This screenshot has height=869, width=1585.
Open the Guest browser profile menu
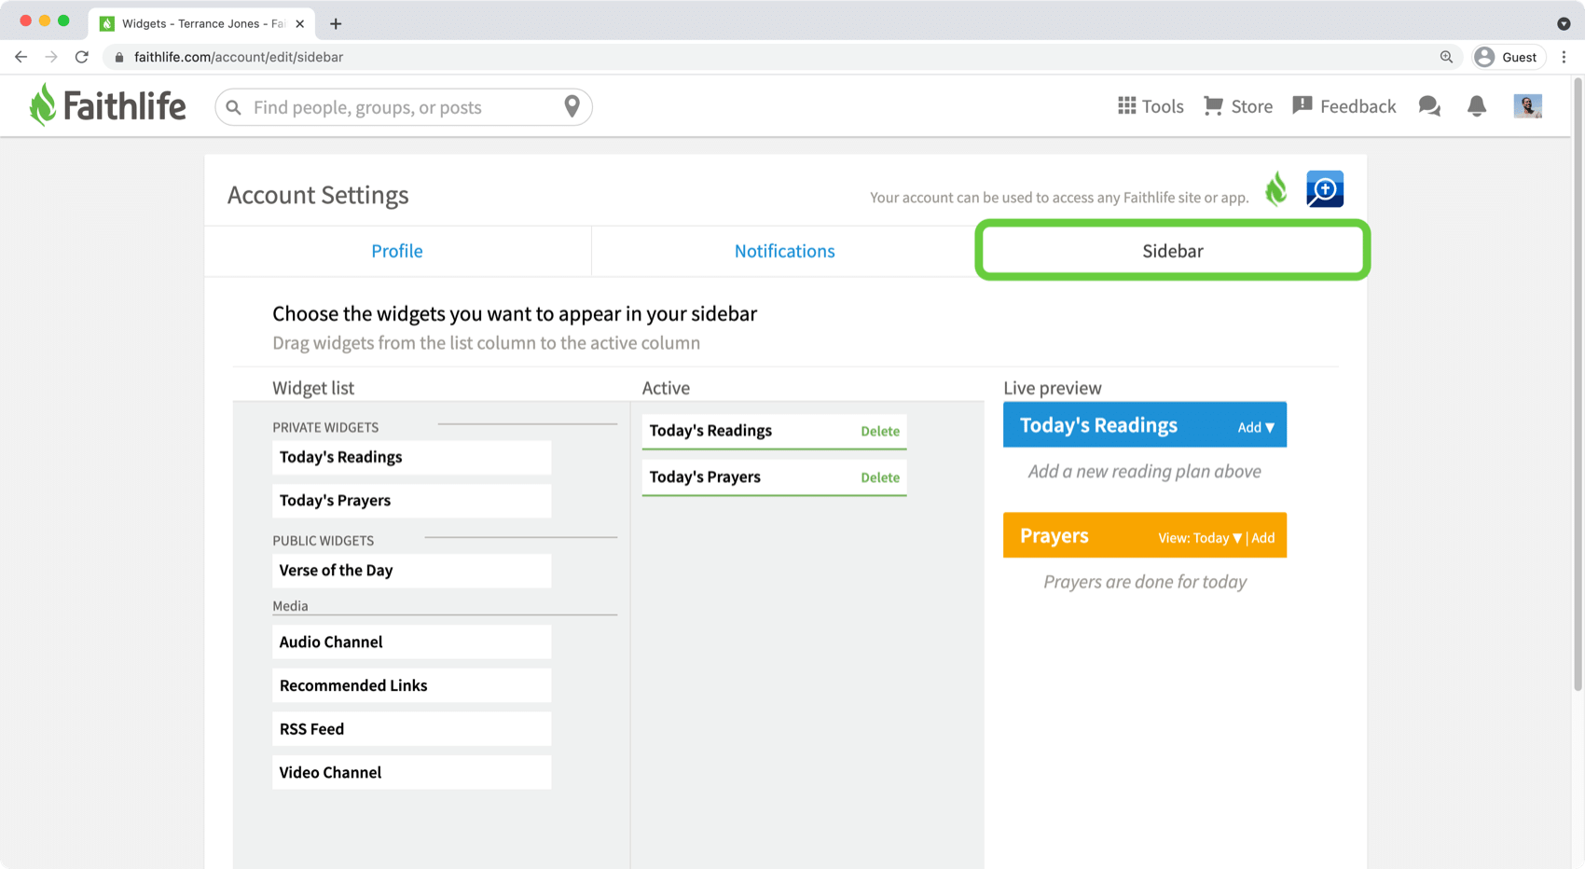point(1508,57)
